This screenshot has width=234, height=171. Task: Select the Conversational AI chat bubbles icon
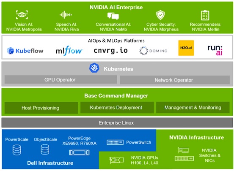pyautogui.click(x=113, y=16)
